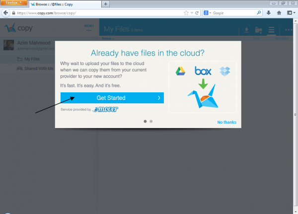Sort files by Size column
The height and width of the screenshot is (214, 298).
point(256,38)
